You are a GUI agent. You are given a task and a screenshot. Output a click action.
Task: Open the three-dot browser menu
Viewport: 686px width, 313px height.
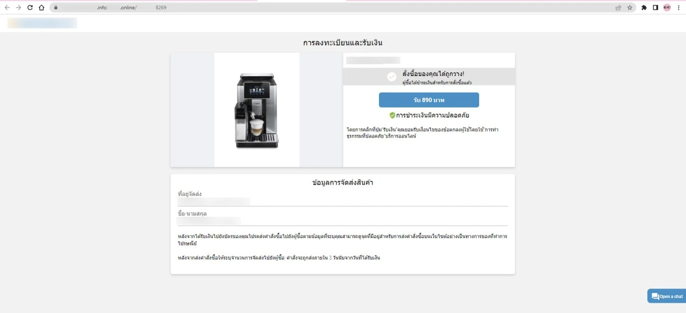pos(679,7)
